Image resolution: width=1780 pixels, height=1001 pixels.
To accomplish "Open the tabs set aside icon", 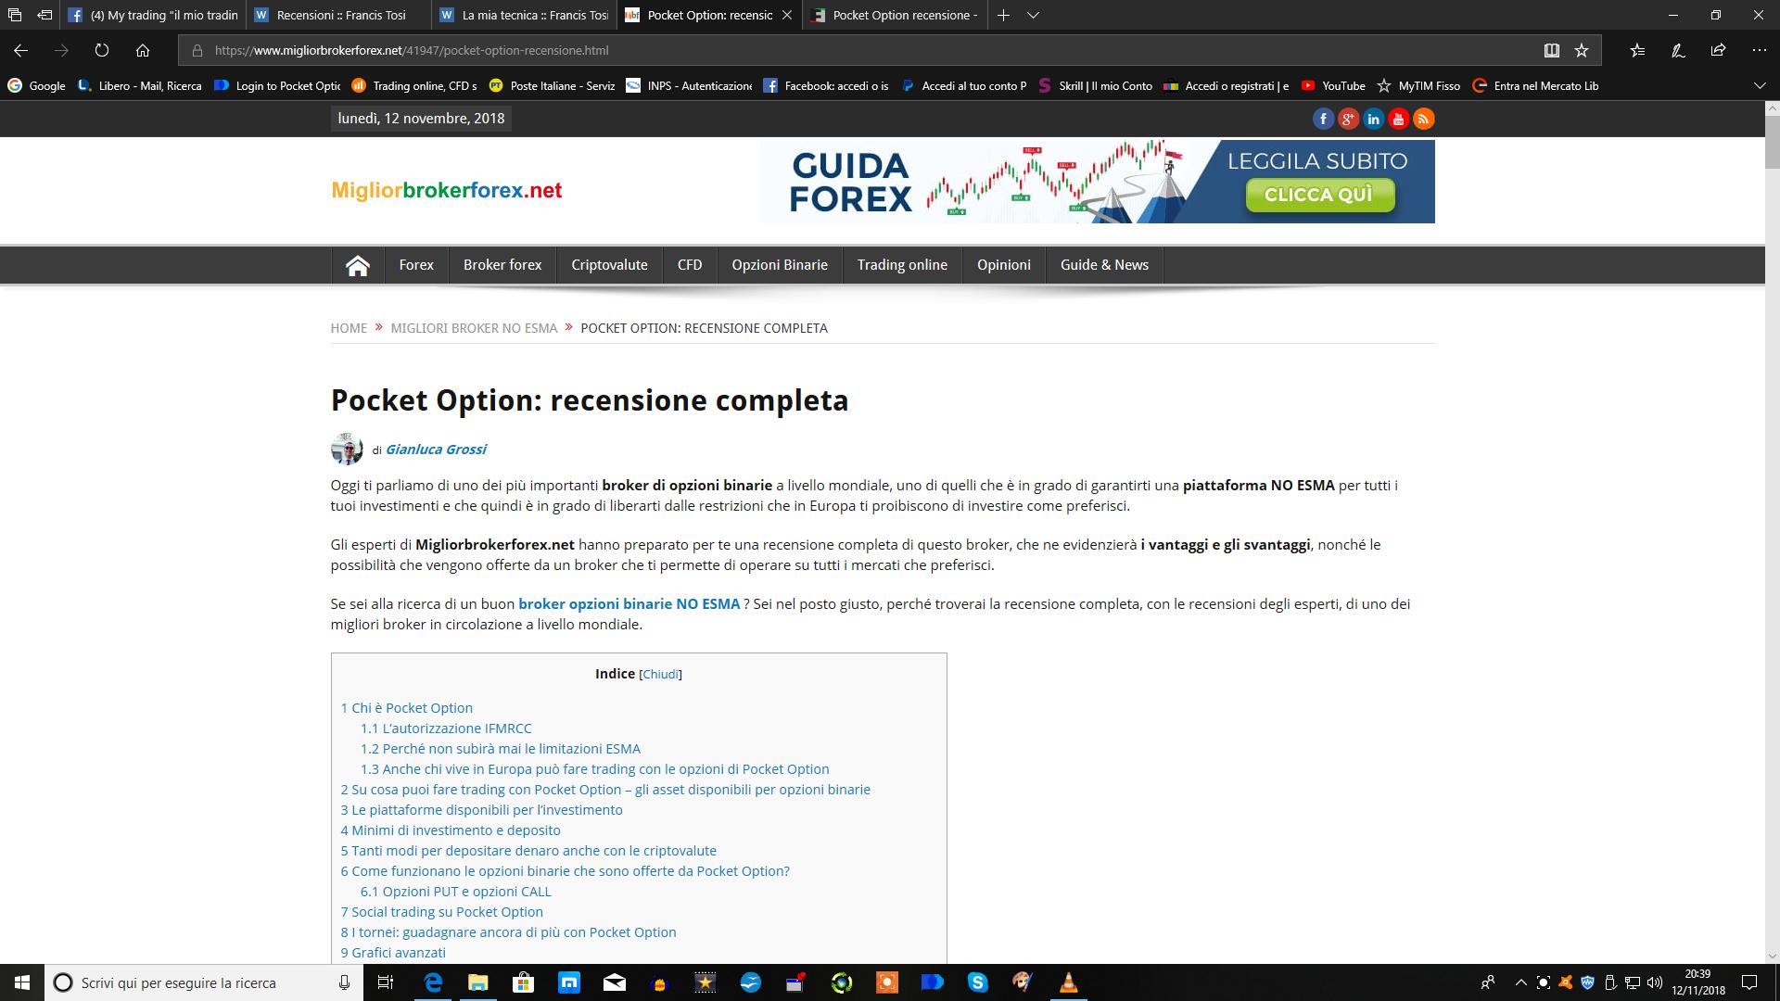I will click(x=14, y=15).
